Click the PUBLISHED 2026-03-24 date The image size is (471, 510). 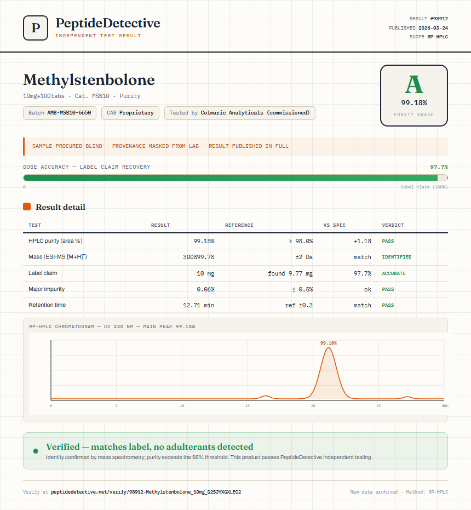pos(418,28)
